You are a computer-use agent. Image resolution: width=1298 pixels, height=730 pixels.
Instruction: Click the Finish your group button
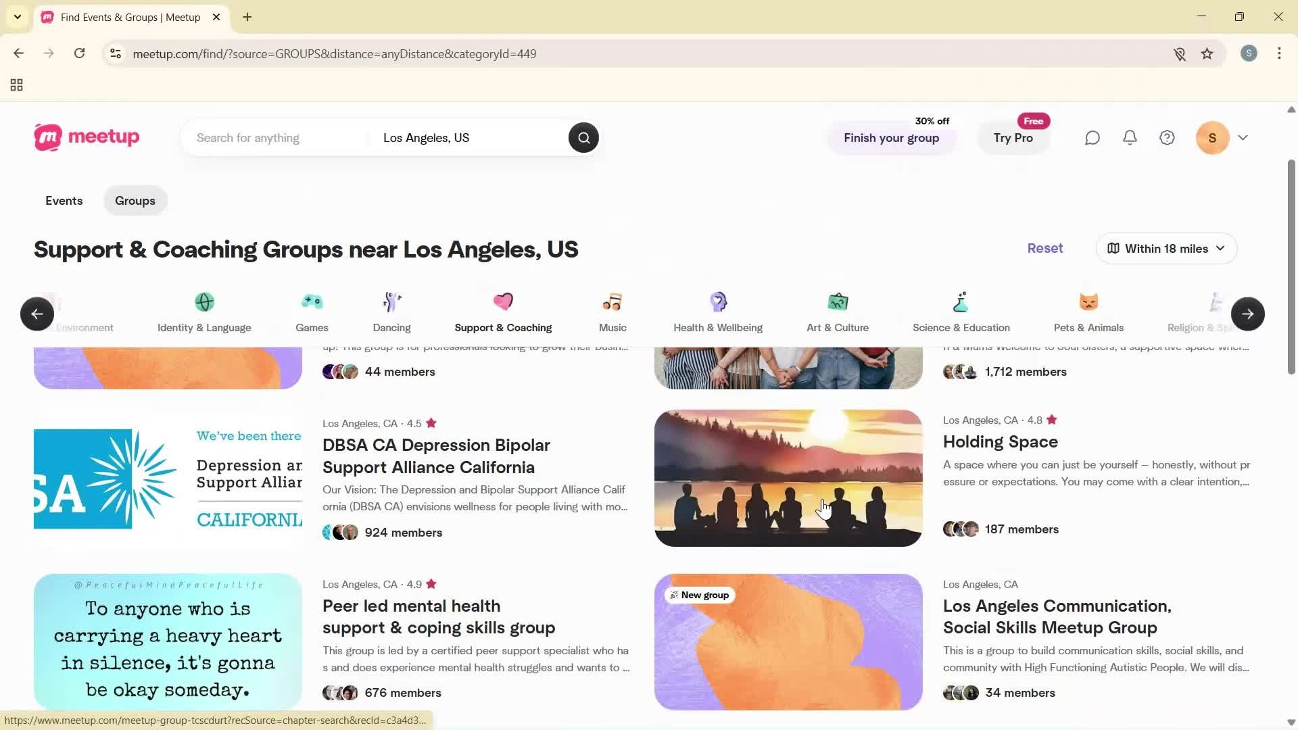point(891,138)
